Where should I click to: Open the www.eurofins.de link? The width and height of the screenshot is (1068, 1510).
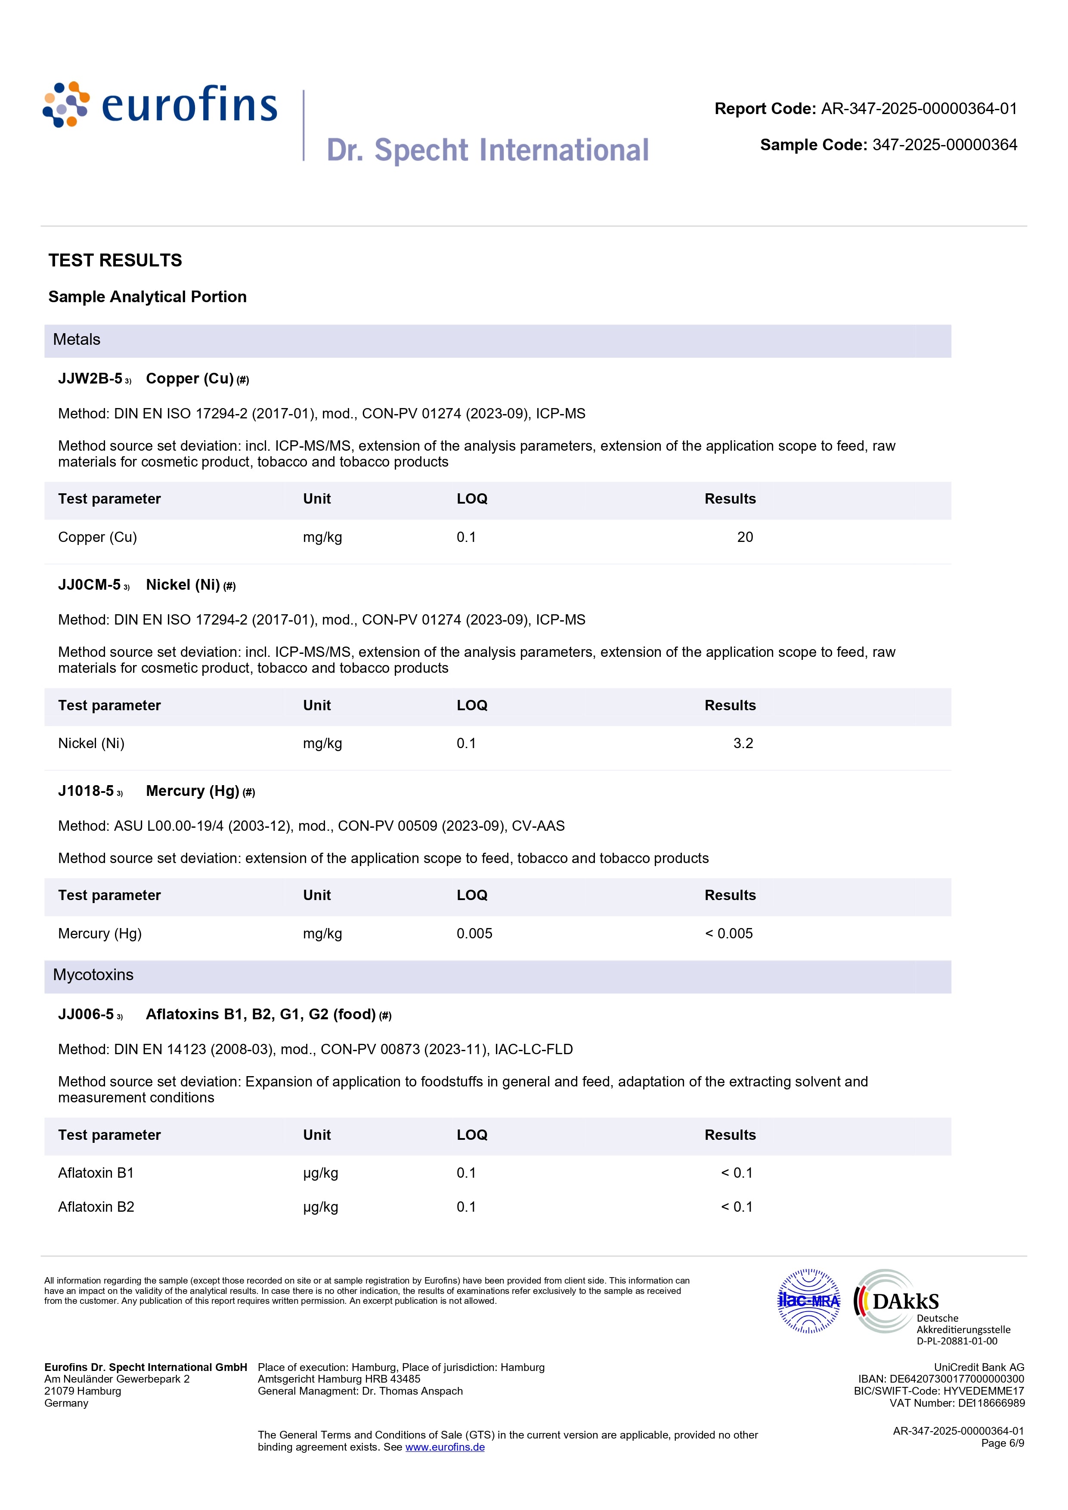click(445, 1447)
